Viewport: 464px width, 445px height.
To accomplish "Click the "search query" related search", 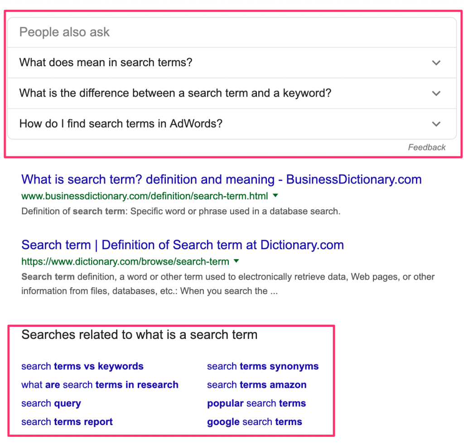I will click(51, 403).
